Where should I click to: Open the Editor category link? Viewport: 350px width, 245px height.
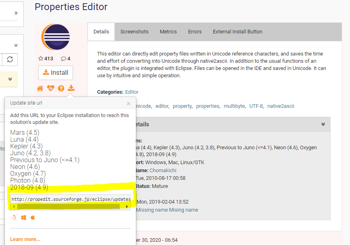coord(132,92)
